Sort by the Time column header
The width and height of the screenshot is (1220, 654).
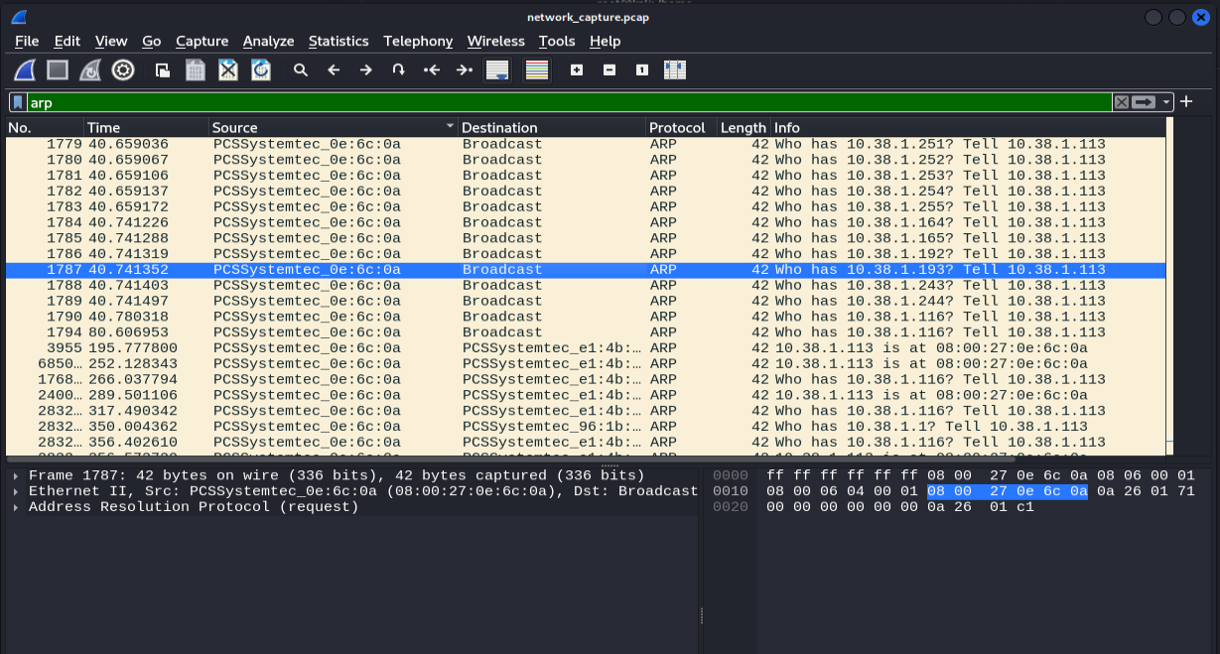tap(146, 127)
